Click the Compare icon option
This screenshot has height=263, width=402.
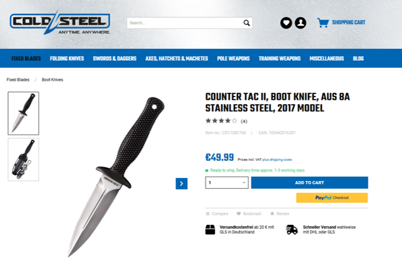[208, 213]
